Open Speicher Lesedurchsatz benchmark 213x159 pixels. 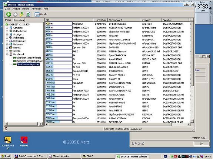click(29, 58)
